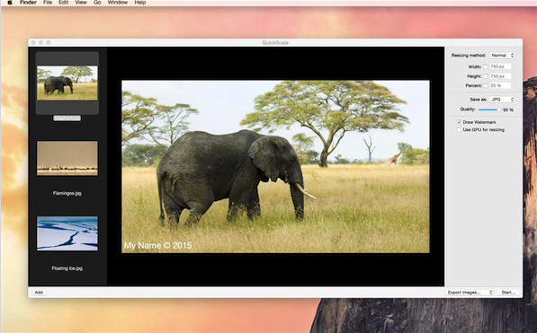Click the 95 % quality value
This screenshot has height=333, width=537.
(508, 110)
